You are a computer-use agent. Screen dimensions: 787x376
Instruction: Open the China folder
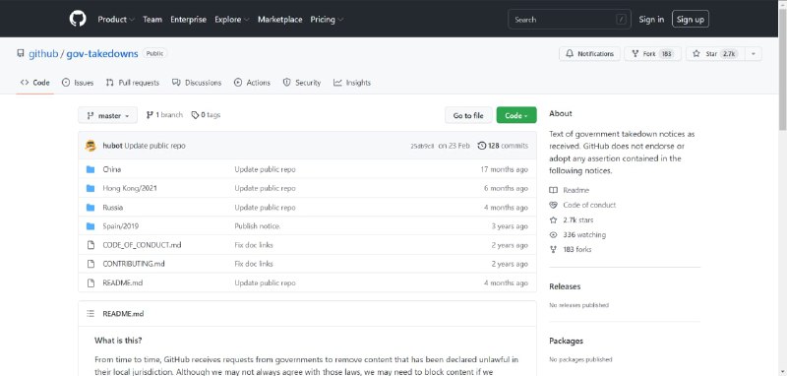point(111,169)
